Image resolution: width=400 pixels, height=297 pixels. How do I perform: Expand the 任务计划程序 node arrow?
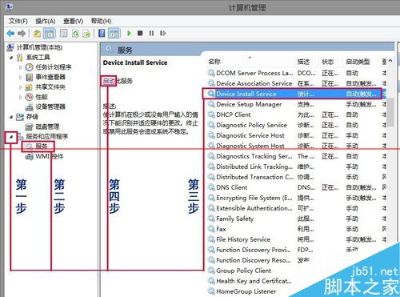21,67
